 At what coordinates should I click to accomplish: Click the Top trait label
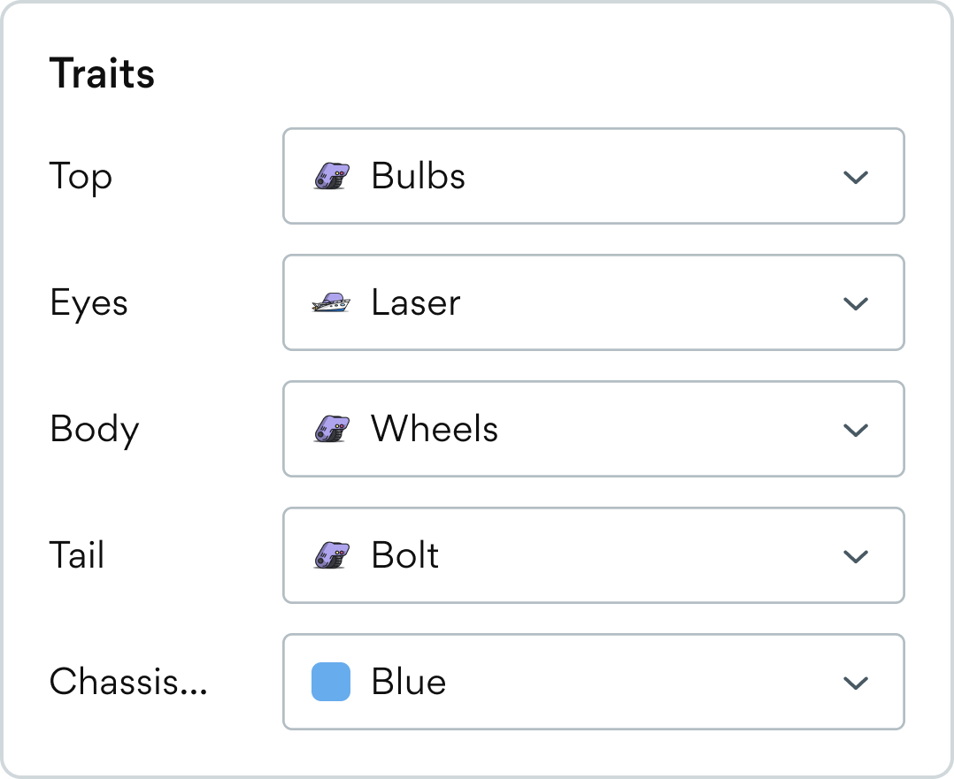click(x=81, y=177)
